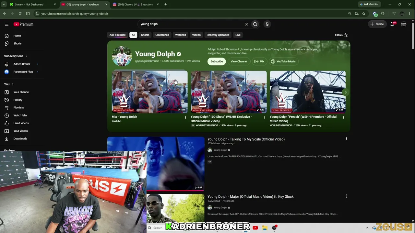
Task: Open more options for Talking To My Scale
Action: pos(346,139)
